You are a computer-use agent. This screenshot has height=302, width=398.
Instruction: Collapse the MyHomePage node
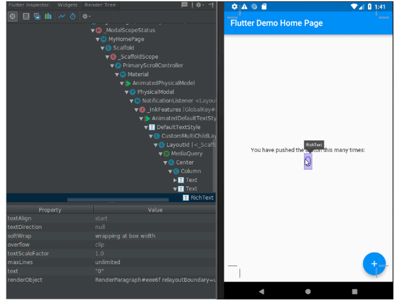coord(98,39)
